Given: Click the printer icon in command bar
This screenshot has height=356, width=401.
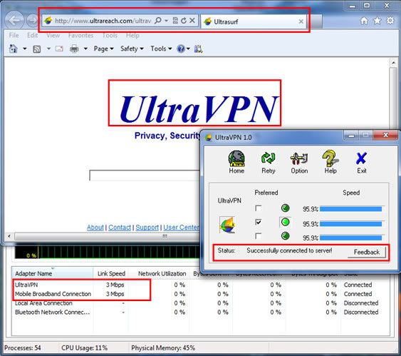Looking at the screenshot, I should [x=74, y=49].
